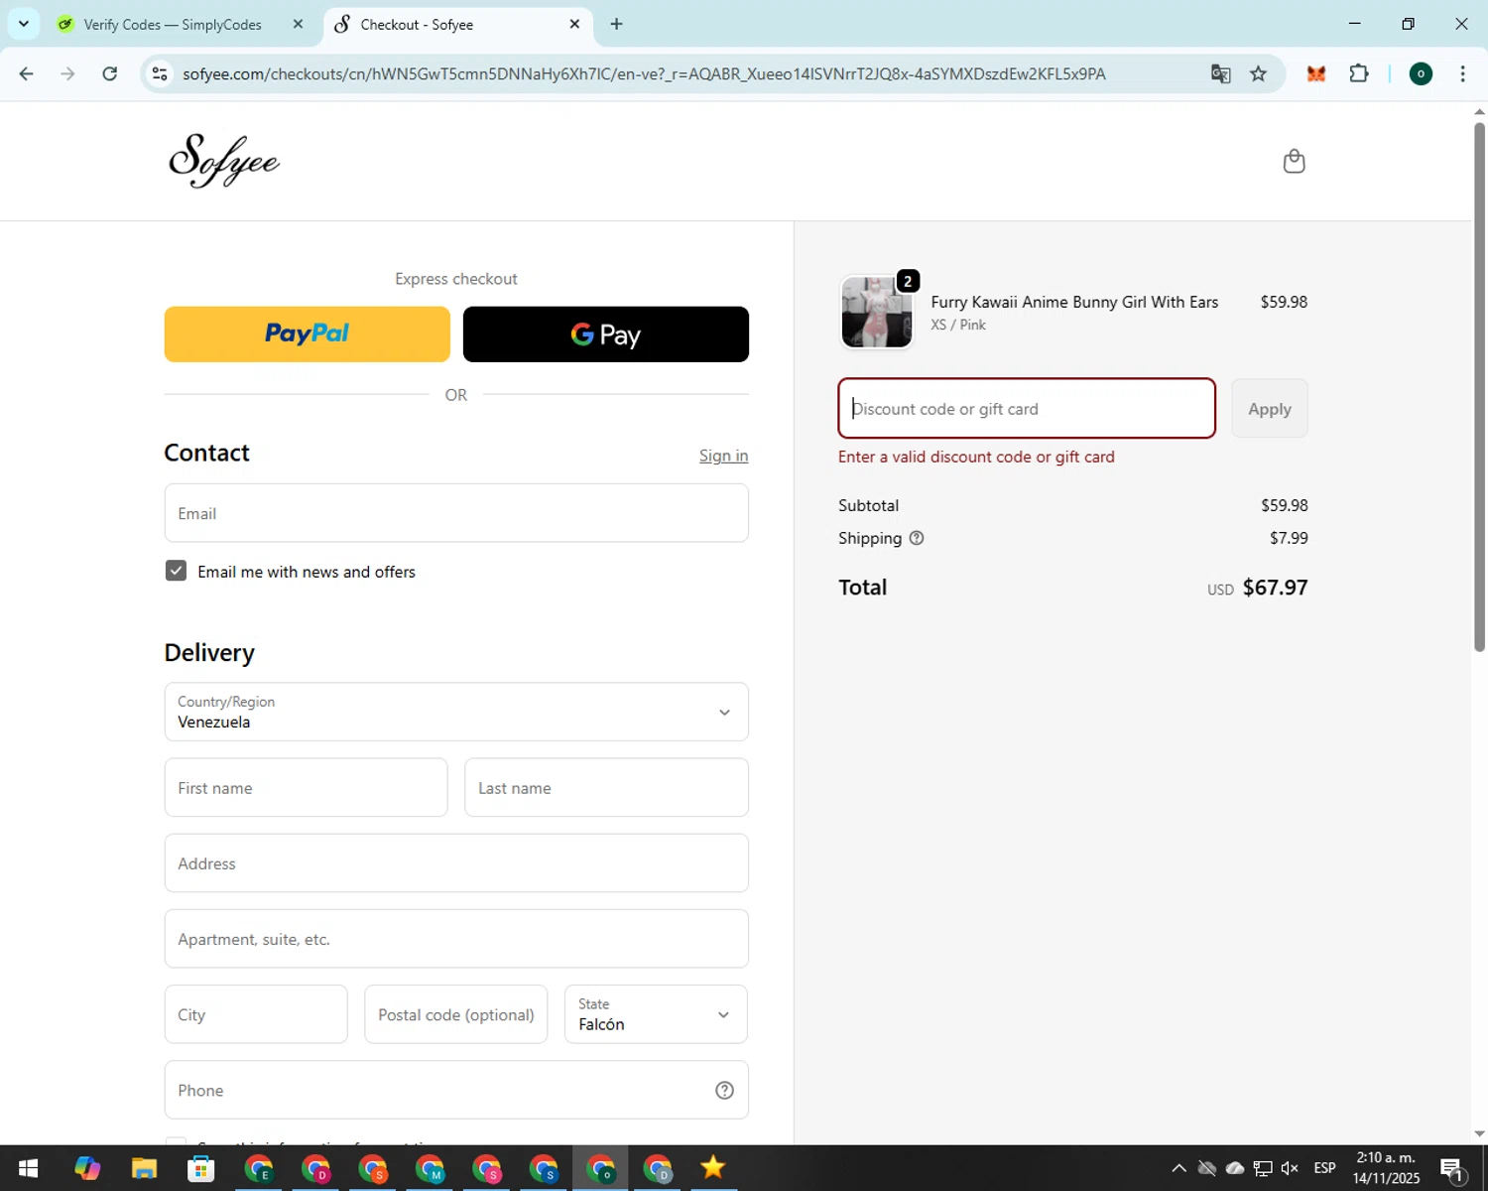The height and width of the screenshot is (1191, 1488).
Task: Open the taskbar clock and date
Action: pyautogui.click(x=1386, y=1168)
